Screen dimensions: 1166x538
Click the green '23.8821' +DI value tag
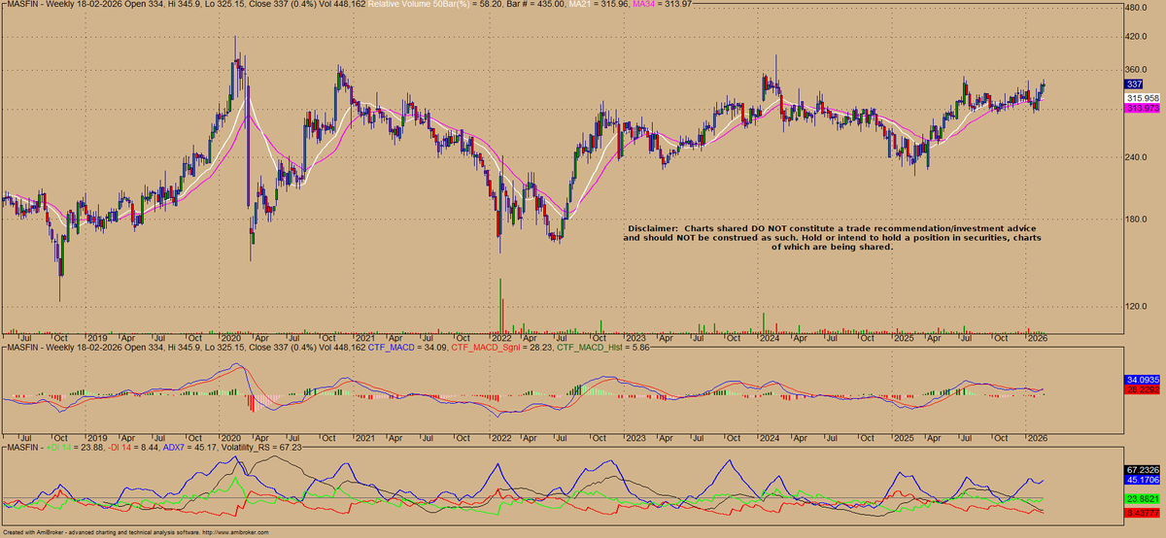[x=1144, y=499]
